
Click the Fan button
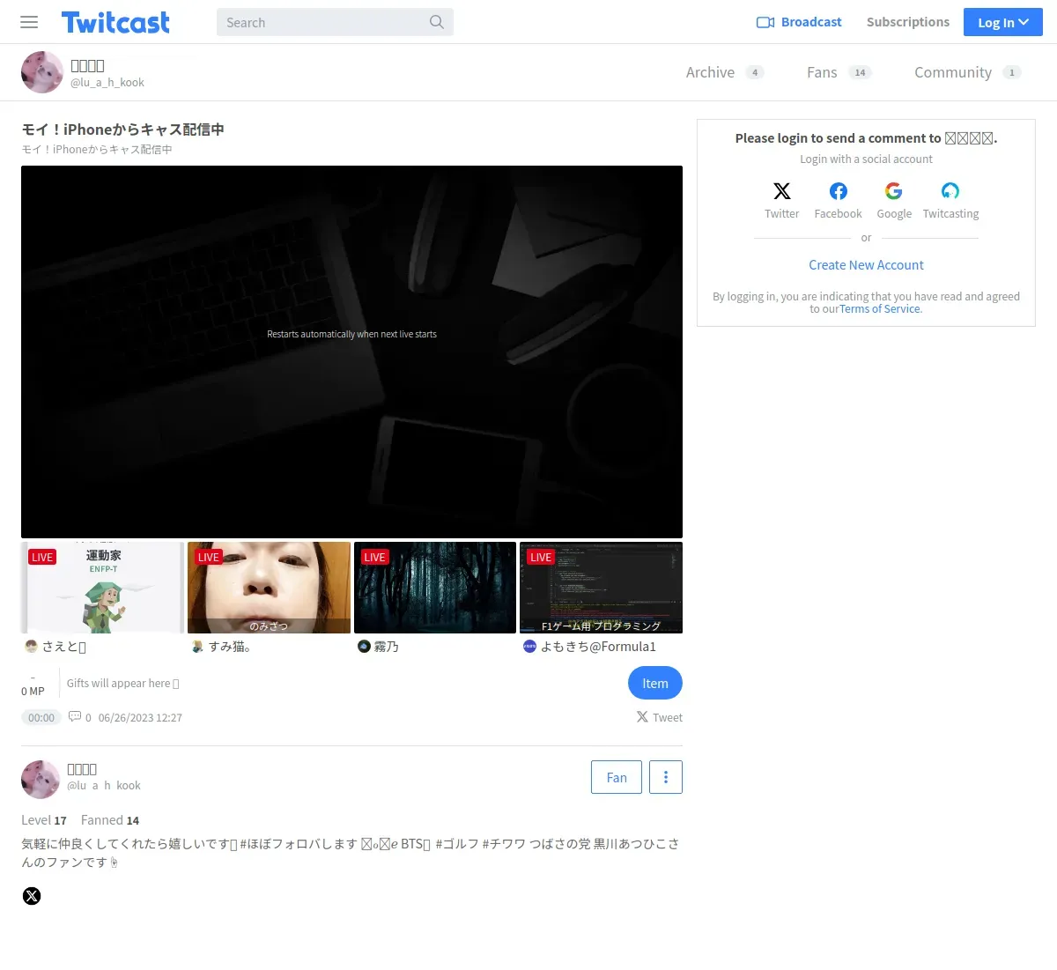pos(617,777)
